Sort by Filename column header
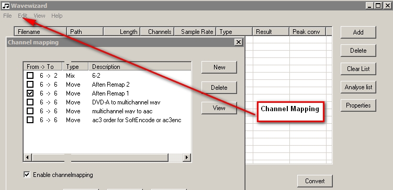 tap(41, 32)
